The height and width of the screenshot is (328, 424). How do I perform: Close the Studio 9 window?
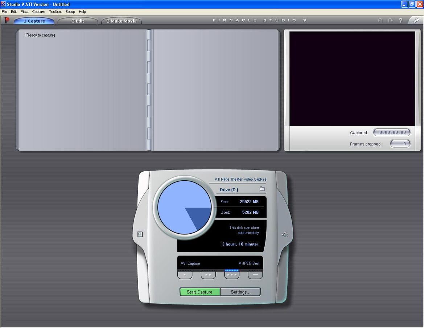pos(420,4)
